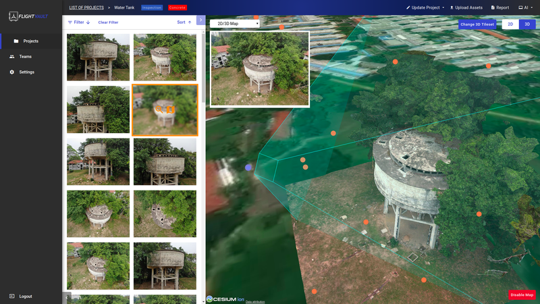
Task: Open the 2D/3D Map dropdown
Action: point(234,24)
